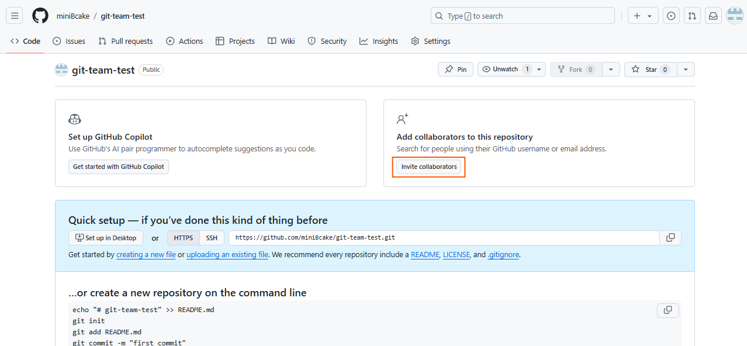The height and width of the screenshot is (346, 747).
Task: Go to GitHub home via Octocat logo
Action: 40,16
